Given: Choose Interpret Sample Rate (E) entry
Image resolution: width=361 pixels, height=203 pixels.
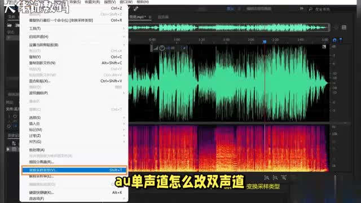Looking at the screenshot, I should click(74, 176).
